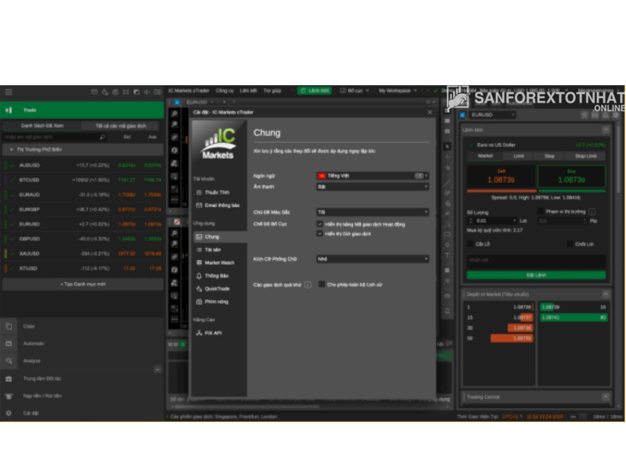
Task: Click the Buy 1.08739 button
Action: [x=572, y=177]
